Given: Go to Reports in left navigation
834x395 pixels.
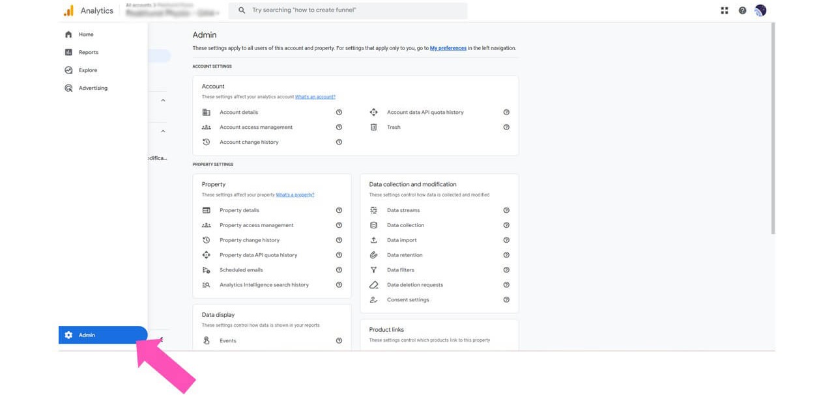Looking at the screenshot, I should (x=88, y=53).
